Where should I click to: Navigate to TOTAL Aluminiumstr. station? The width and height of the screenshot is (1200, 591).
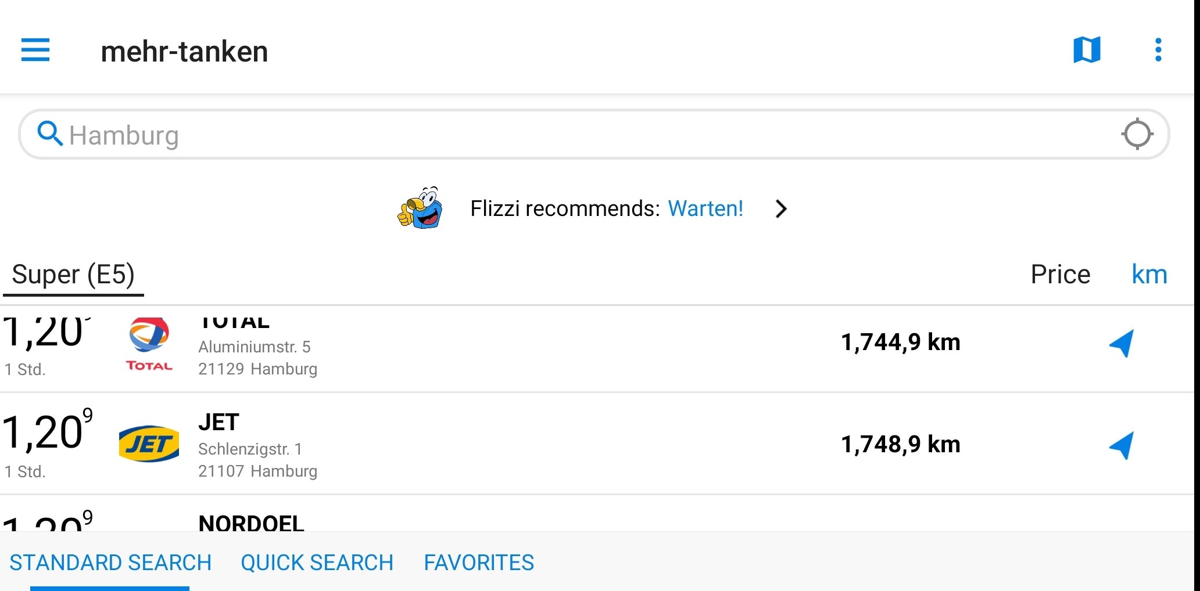click(x=1121, y=343)
